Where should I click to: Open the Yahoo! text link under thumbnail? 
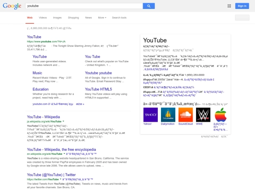[x=147, y=124]
